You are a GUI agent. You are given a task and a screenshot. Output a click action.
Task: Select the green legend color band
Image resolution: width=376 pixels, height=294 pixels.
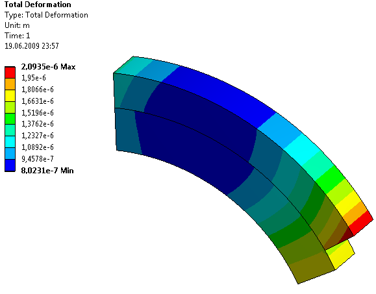click(x=10, y=119)
